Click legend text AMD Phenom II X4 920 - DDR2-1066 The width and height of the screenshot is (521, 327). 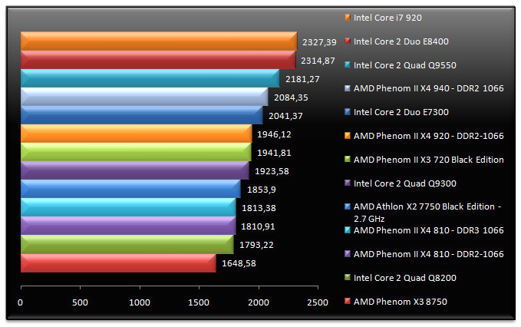tap(429, 136)
